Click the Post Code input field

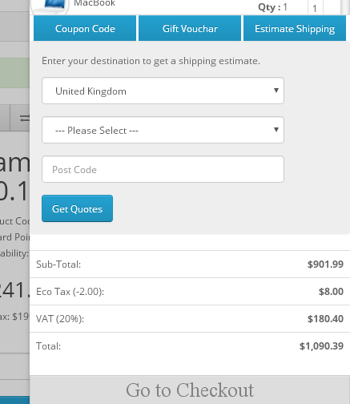tap(163, 169)
